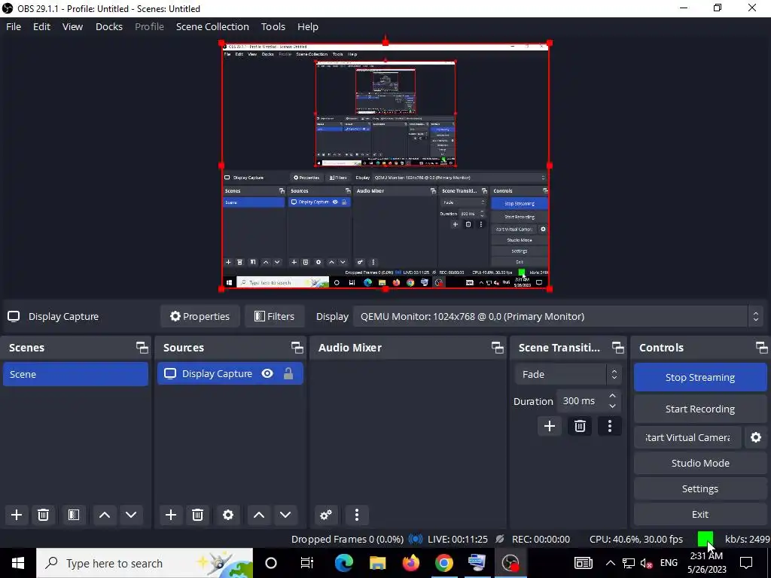Open Audio Mixer three-dot menu
Viewport: 771px width, 578px height.
[357, 515]
